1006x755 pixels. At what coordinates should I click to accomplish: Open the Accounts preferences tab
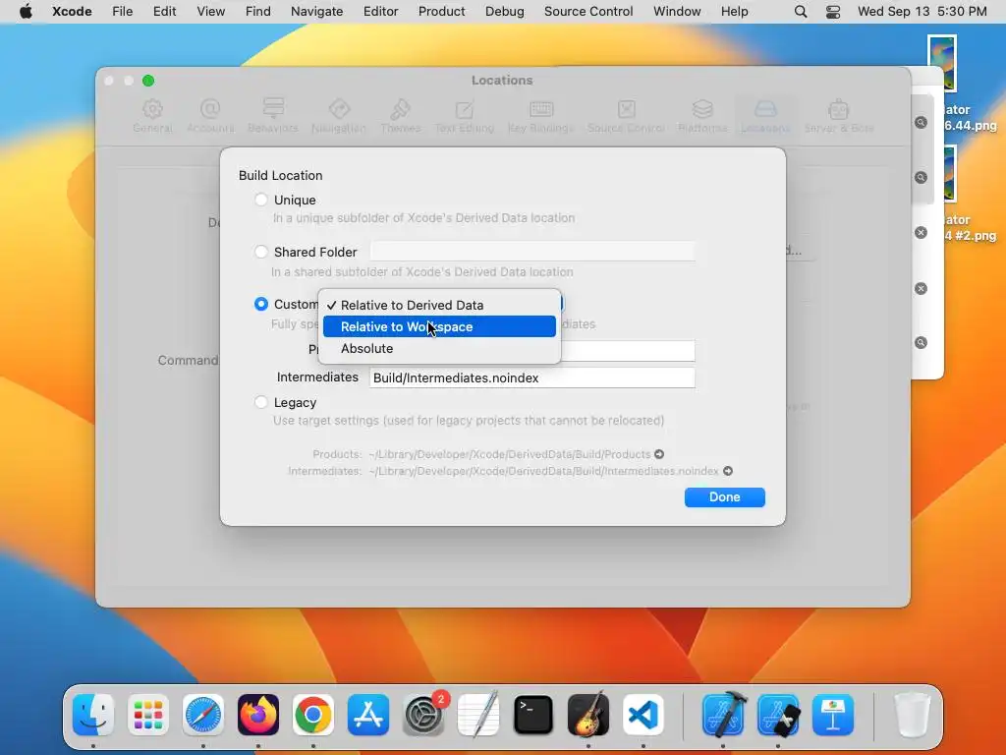pos(210,116)
